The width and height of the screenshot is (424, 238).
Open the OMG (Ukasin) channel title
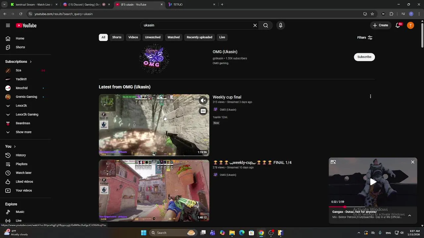225,52
